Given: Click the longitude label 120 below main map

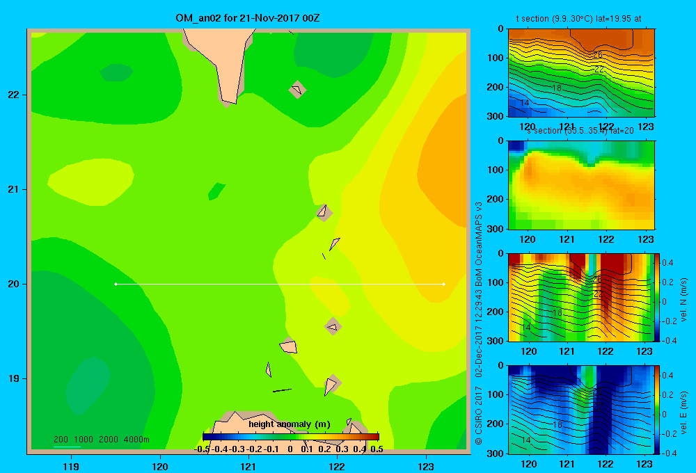Looking at the screenshot, I should tap(160, 466).
